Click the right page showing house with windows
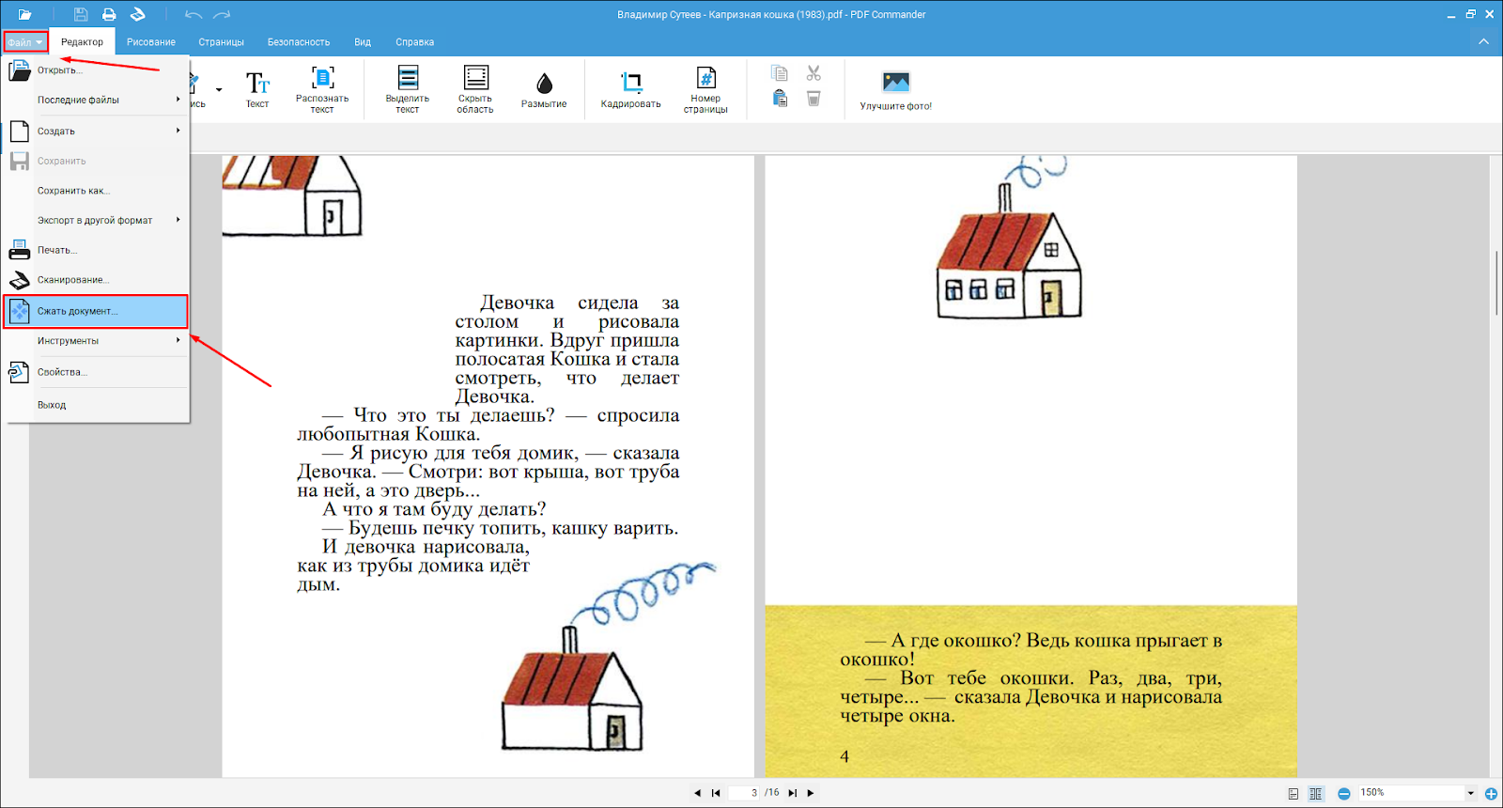The width and height of the screenshot is (1503, 808). tap(1030, 467)
